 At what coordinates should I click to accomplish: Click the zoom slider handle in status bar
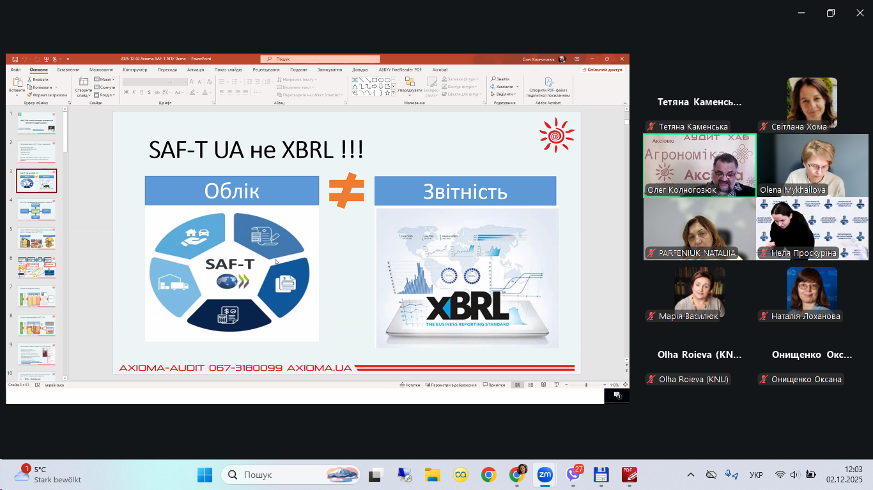(x=586, y=385)
